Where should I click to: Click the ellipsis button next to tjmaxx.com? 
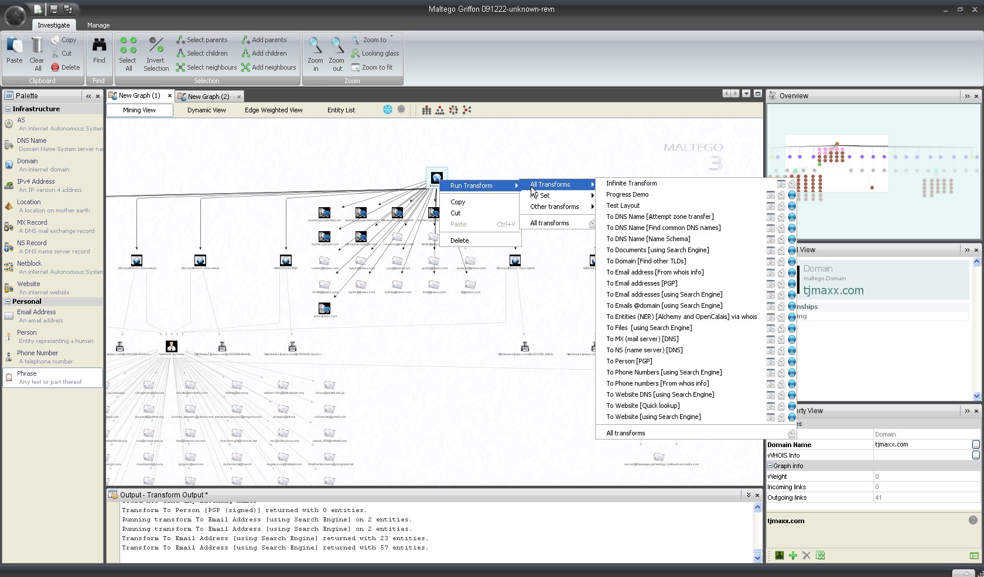tap(975, 445)
